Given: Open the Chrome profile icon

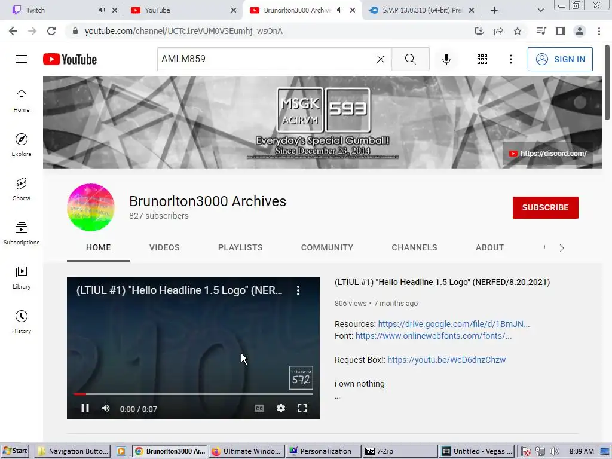Looking at the screenshot, I should (580, 31).
